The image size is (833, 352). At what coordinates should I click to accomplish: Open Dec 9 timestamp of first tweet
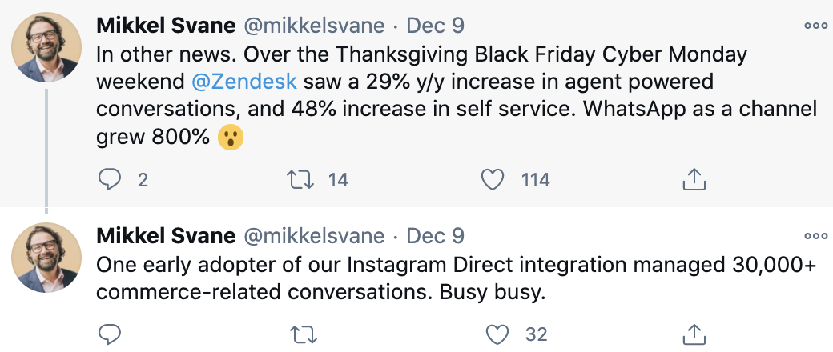tap(435, 26)
